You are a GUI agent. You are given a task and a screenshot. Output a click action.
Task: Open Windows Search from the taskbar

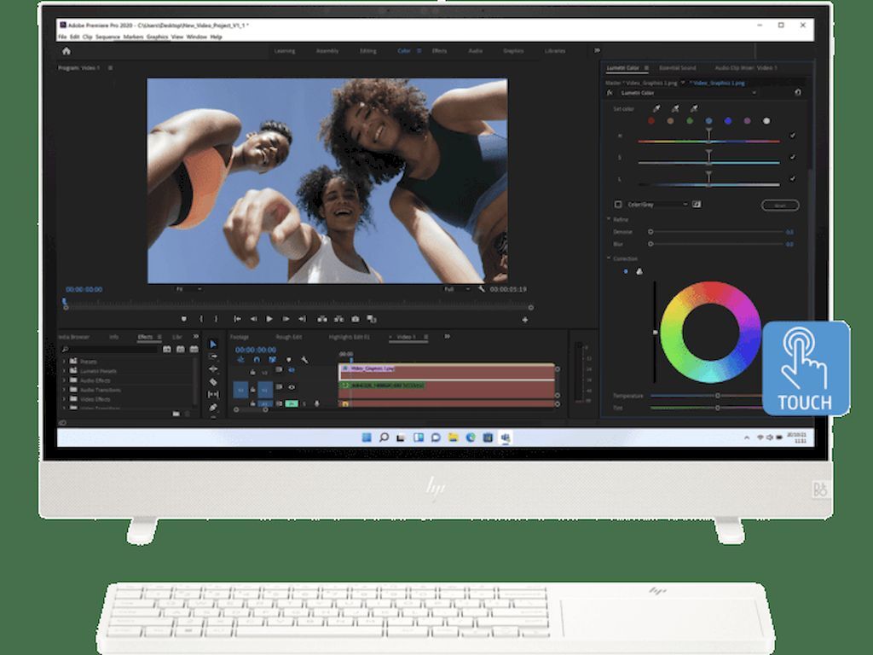point(384,438)
